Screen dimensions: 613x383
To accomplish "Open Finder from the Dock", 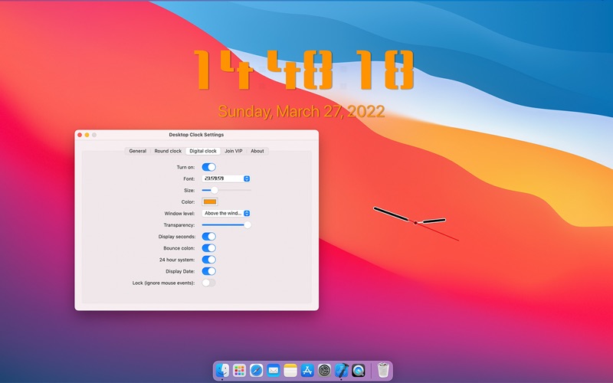I will point(222,370).
